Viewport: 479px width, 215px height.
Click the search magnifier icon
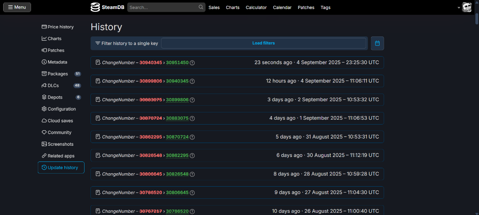tap(201, 7)
